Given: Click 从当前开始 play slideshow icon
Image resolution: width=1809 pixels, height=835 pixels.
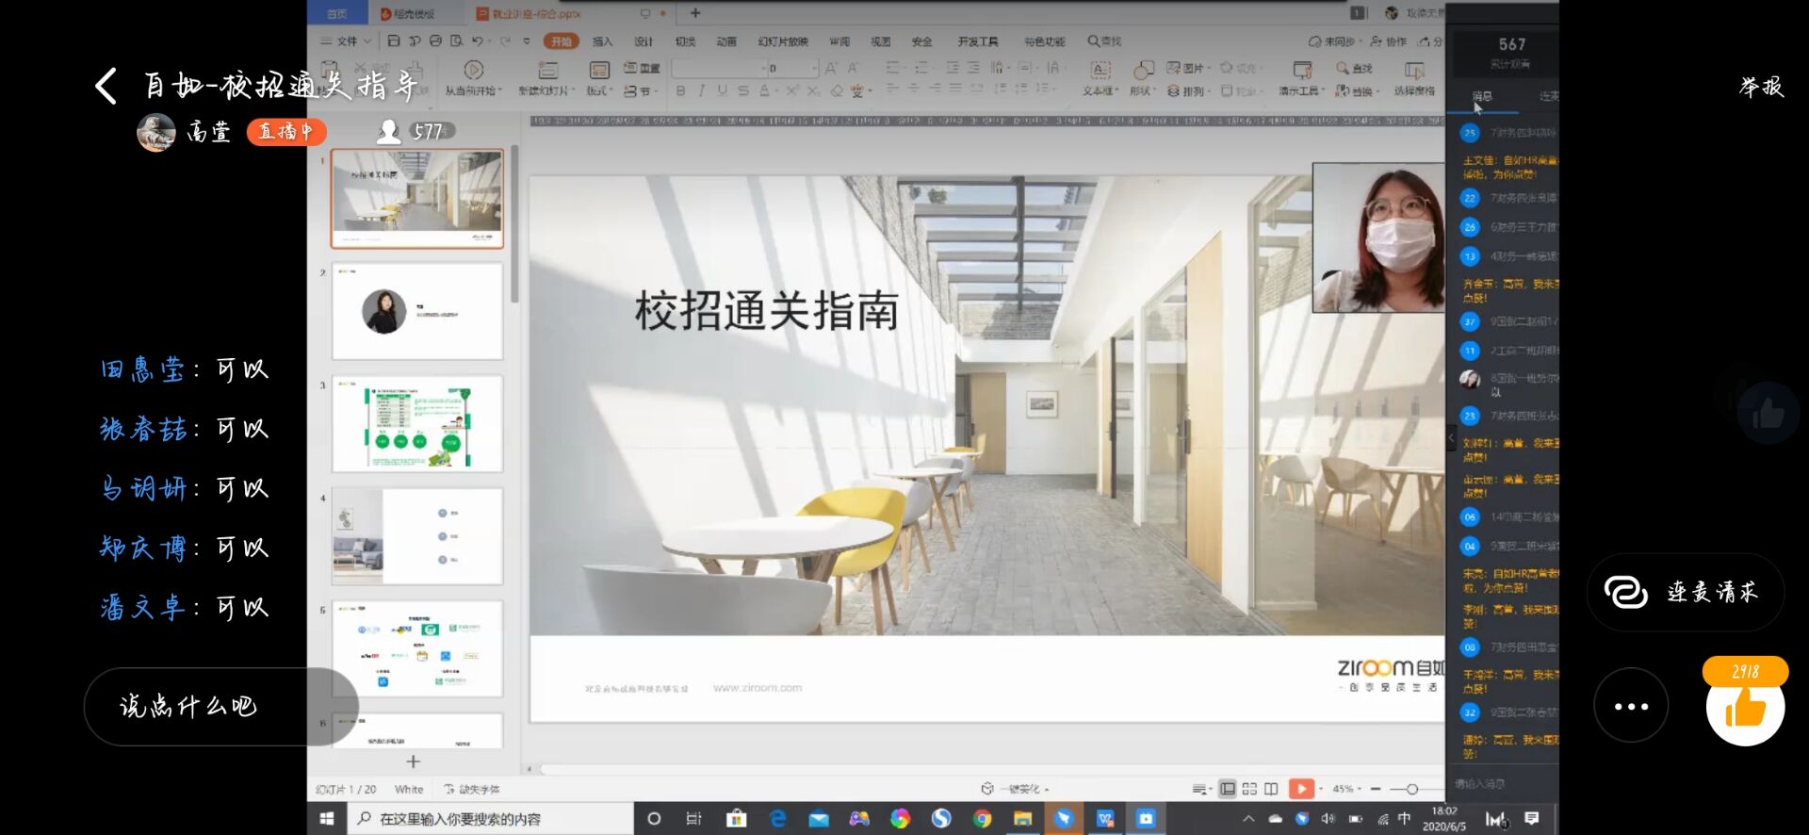Looking at the screenshot, I should tap(474, 70).
